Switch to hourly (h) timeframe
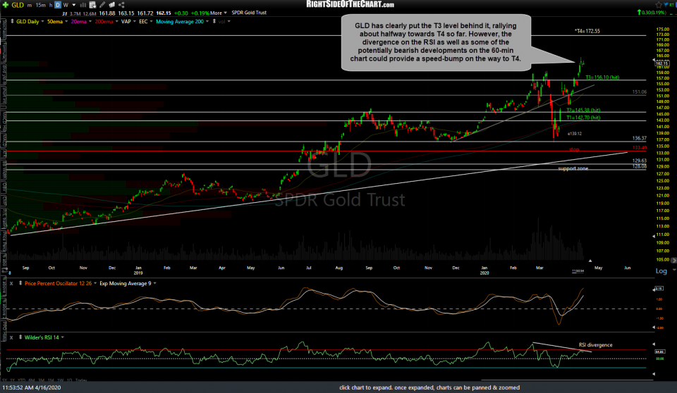Viewport: 677px width, 393px height. [51, 5]
